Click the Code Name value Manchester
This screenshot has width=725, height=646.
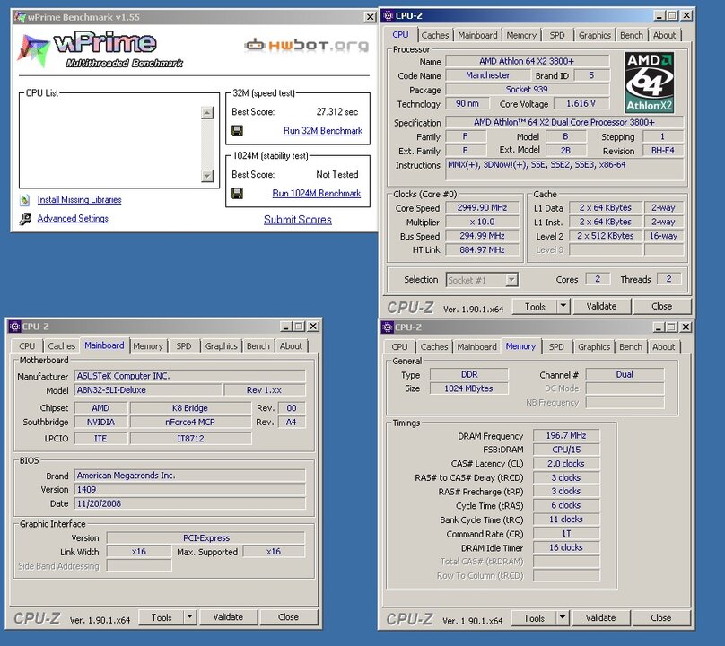(487, 75)
